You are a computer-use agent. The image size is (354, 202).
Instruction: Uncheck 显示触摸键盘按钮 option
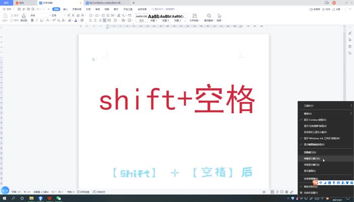(x=325, y=144)
